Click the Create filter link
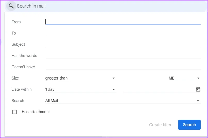This screenshot has height=138, width=208. [160, 124]
